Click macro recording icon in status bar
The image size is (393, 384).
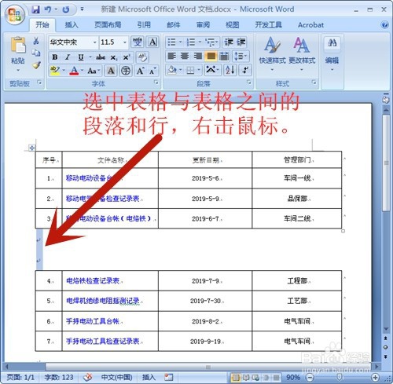169,377
